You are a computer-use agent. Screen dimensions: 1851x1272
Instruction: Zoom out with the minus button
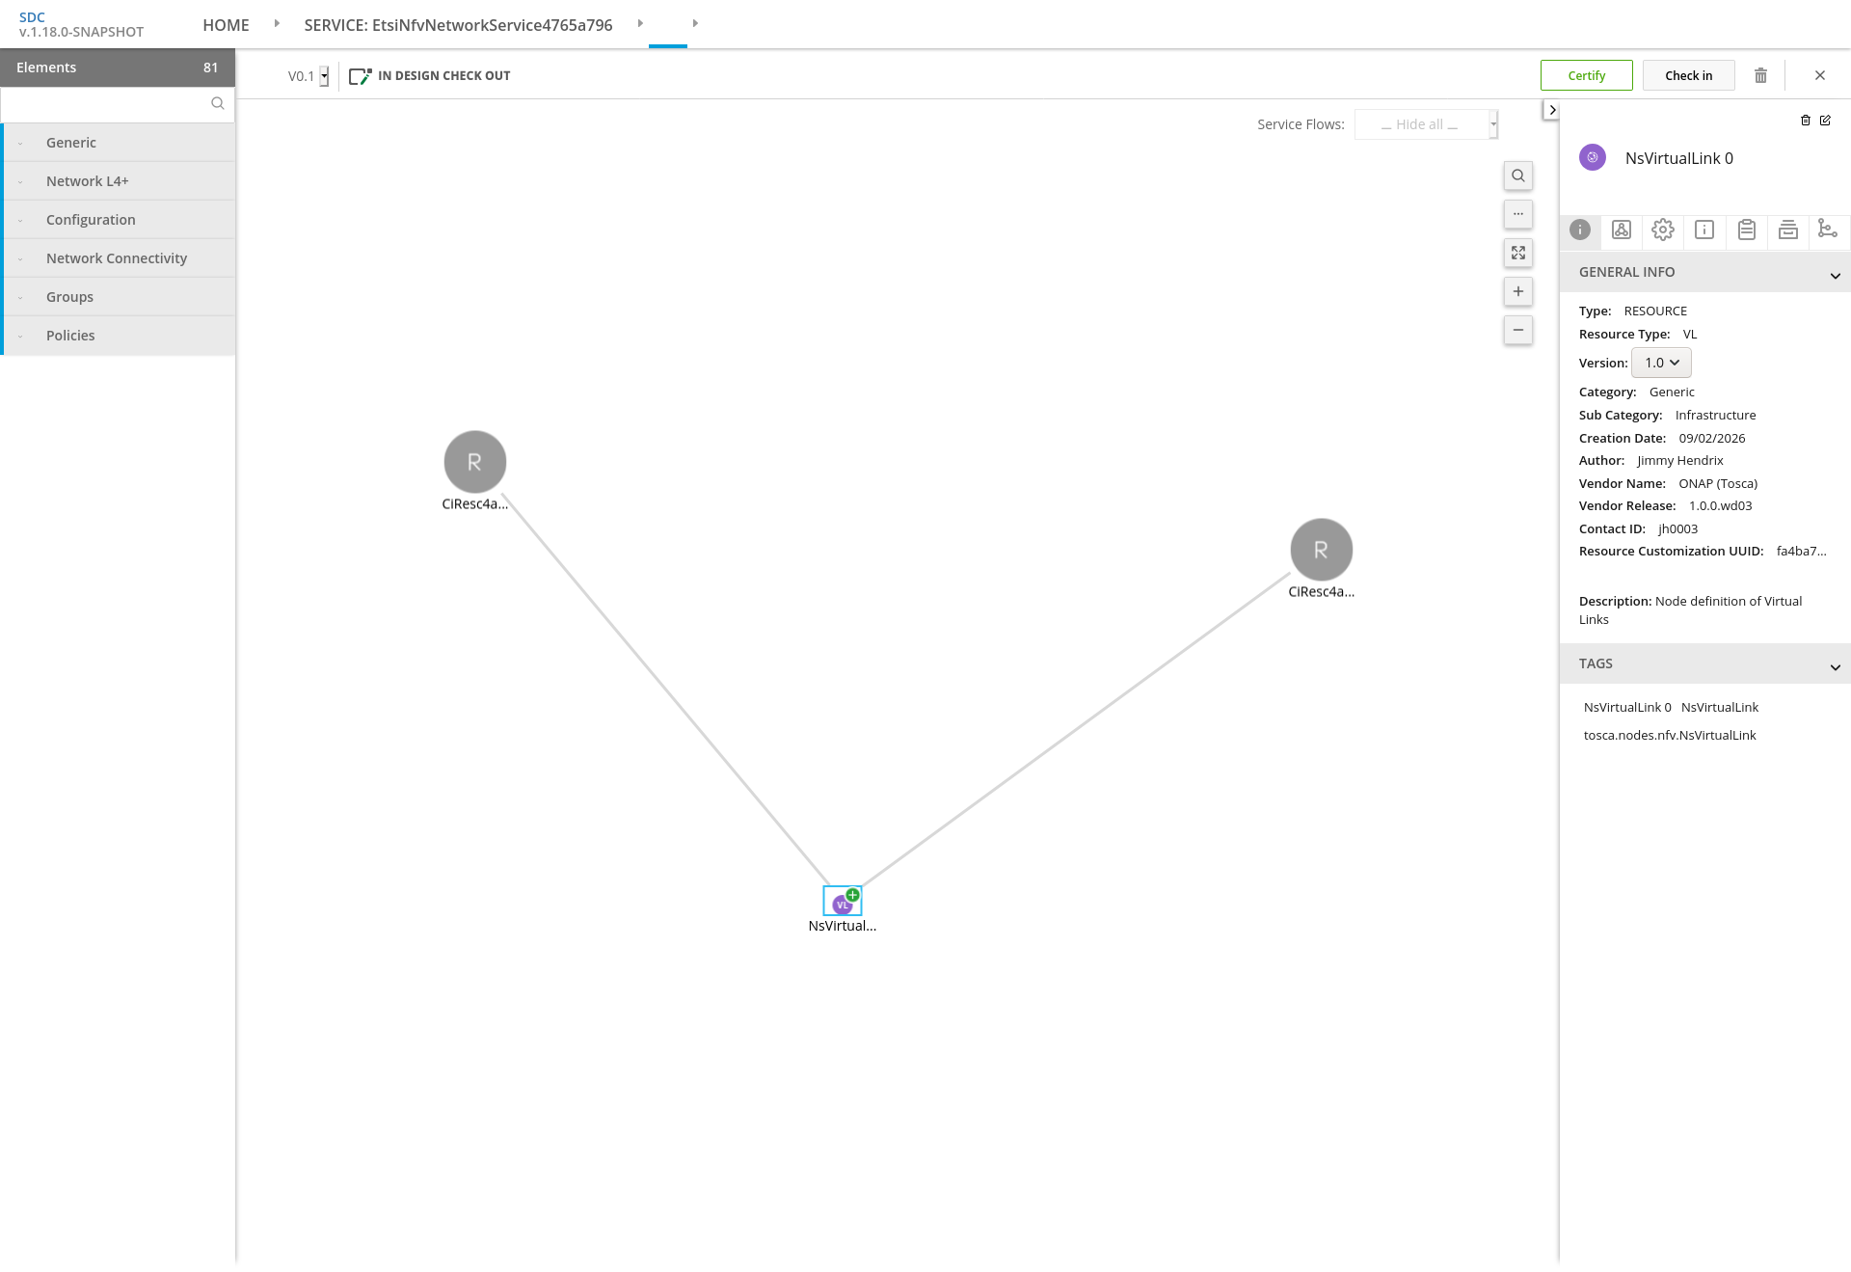point(1517,330)
